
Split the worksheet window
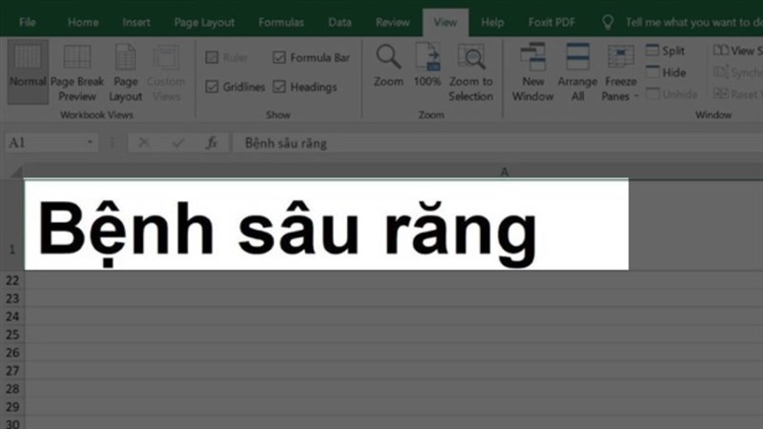click(665, 51)
